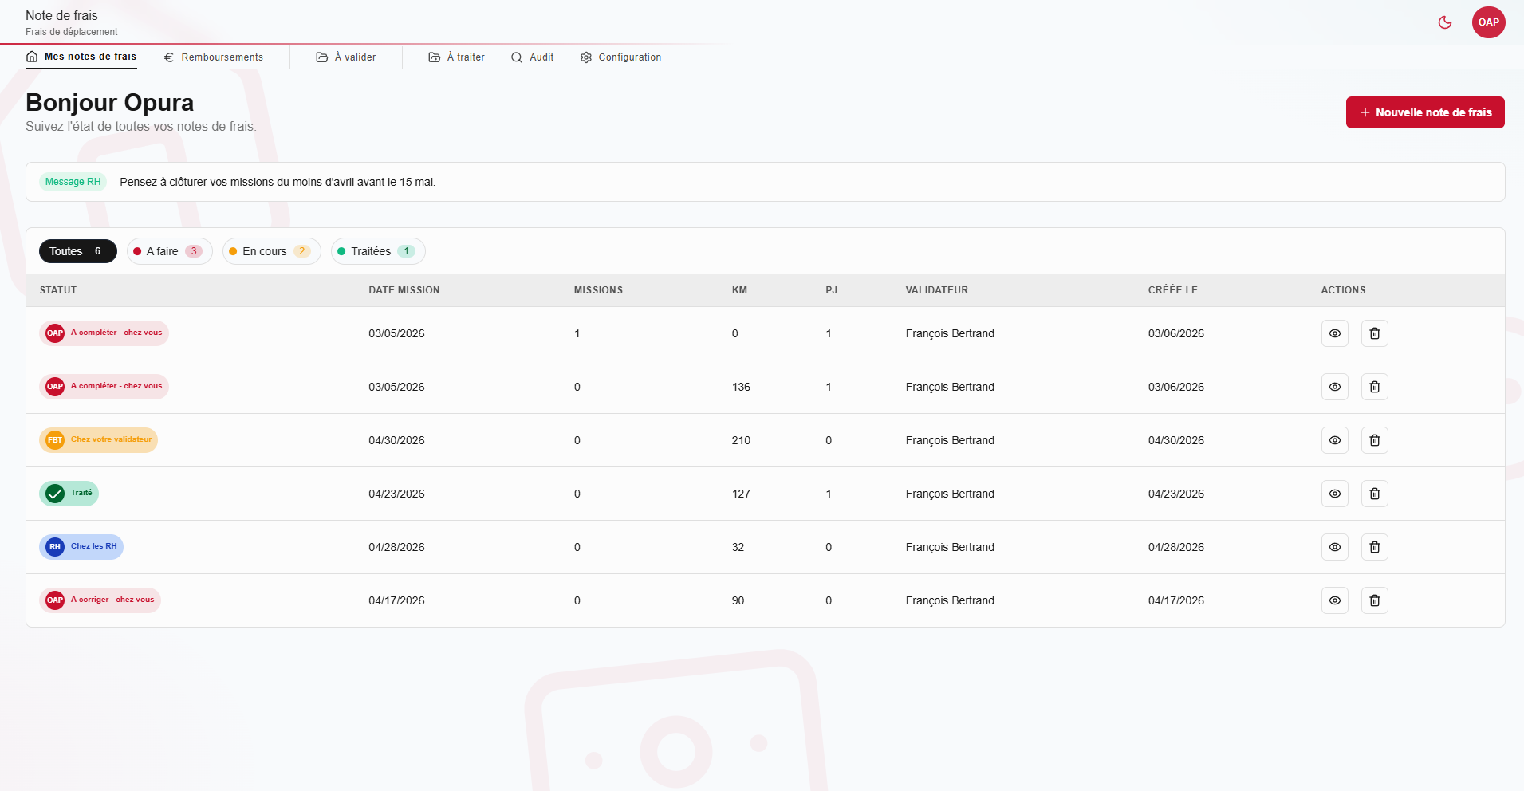View the 04/30/2026 mission note
The width and height of the screenshot is (1524, 791).
coord(1335,440)
